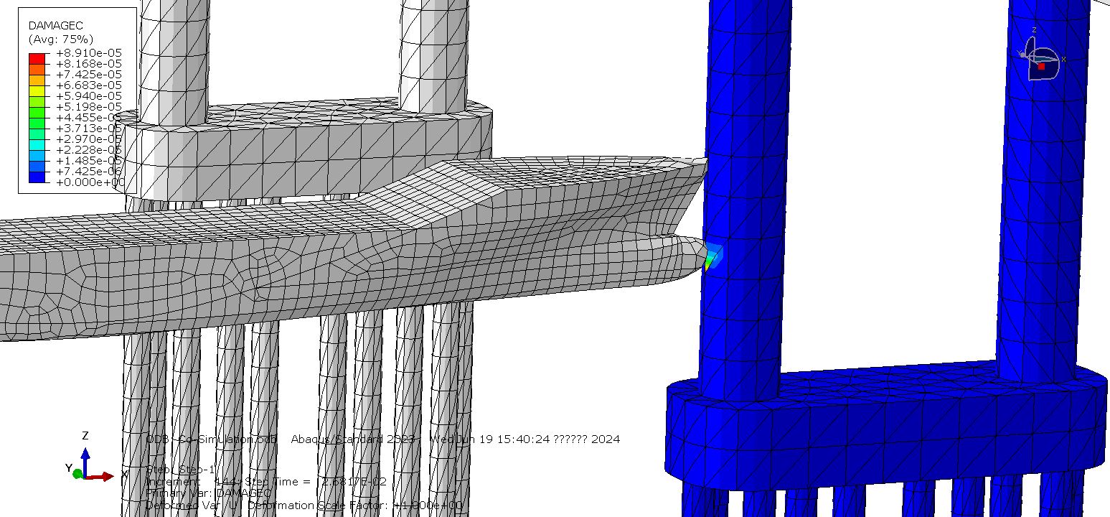Select the +5.940e-05 legend value
Image resolution: width=1110 pixels, height=517 pixels.
coord(88,96)
